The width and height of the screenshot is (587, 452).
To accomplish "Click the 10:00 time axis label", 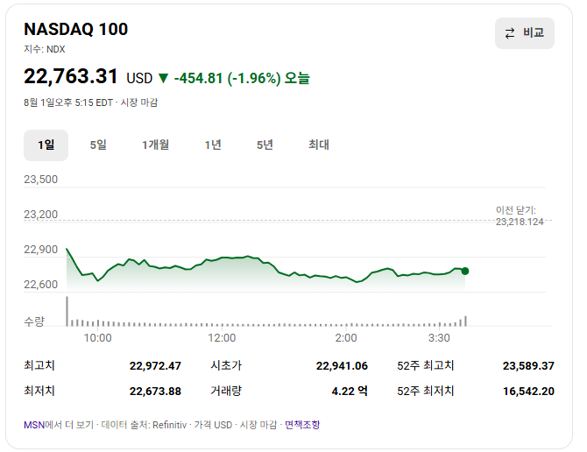I will 98,338.
